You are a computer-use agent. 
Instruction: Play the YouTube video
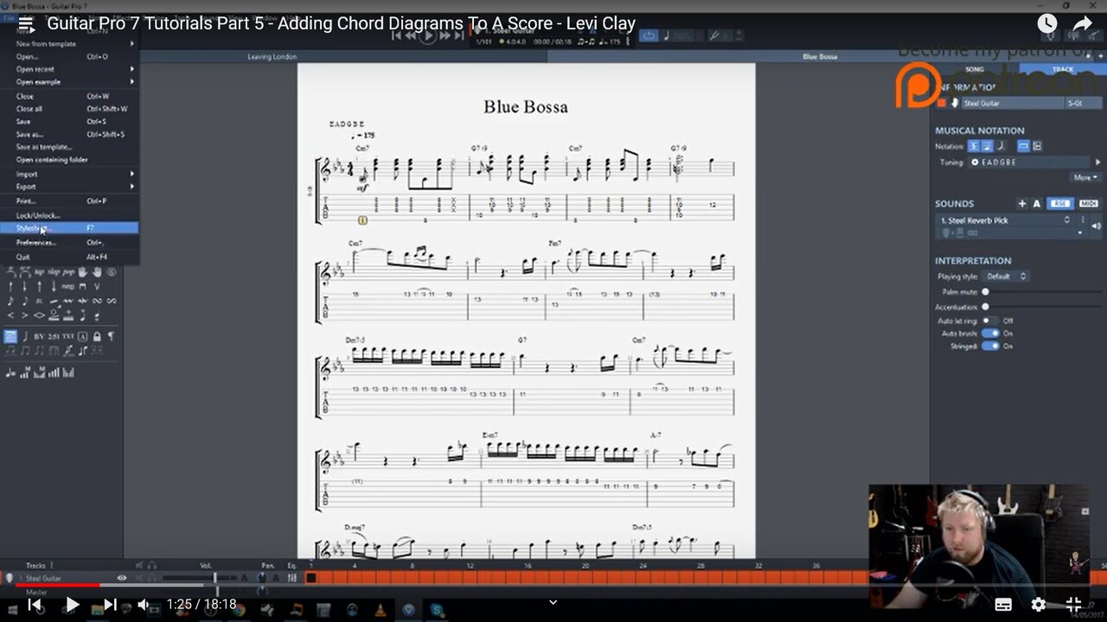[73, 605]
